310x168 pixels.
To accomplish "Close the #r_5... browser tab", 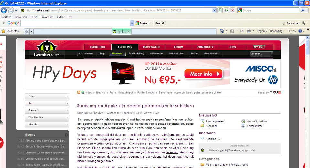I will 129,31.
